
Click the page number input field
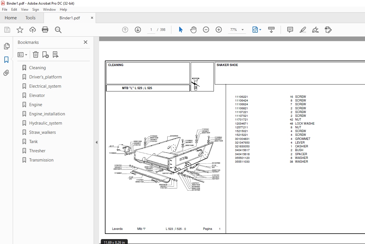[x=151, y=30]
